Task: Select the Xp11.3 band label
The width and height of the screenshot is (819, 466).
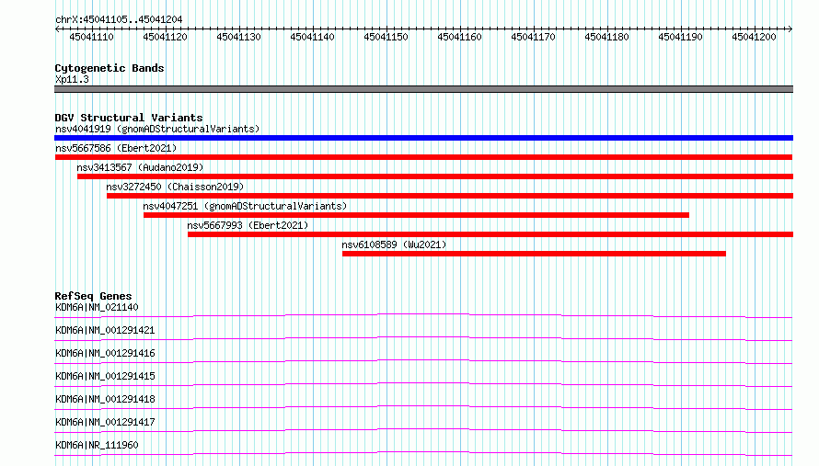Action: tap(72, 79)
